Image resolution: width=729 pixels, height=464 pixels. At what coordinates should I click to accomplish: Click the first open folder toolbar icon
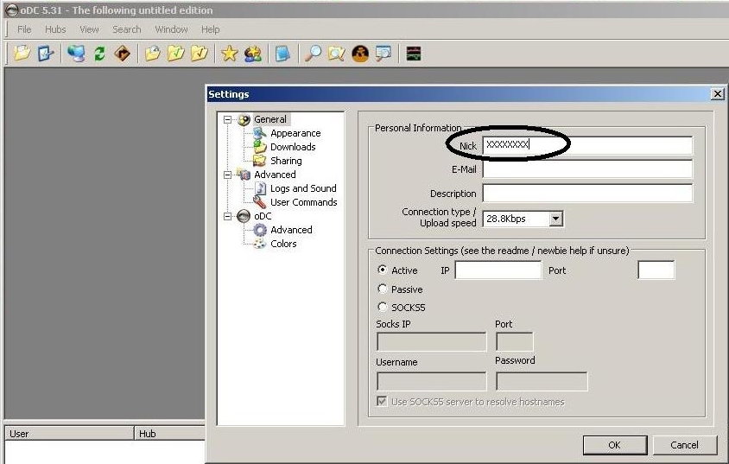(22, 54)
